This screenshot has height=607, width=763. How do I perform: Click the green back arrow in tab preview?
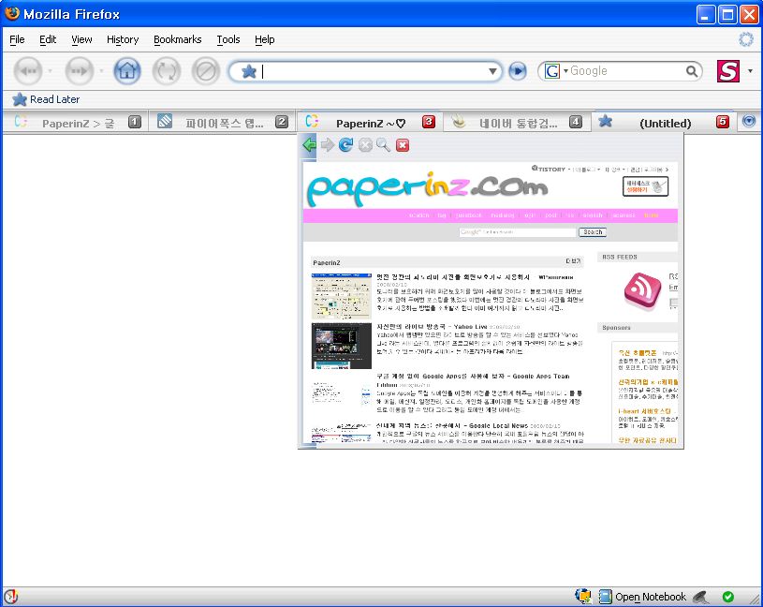tap(309, 144)
